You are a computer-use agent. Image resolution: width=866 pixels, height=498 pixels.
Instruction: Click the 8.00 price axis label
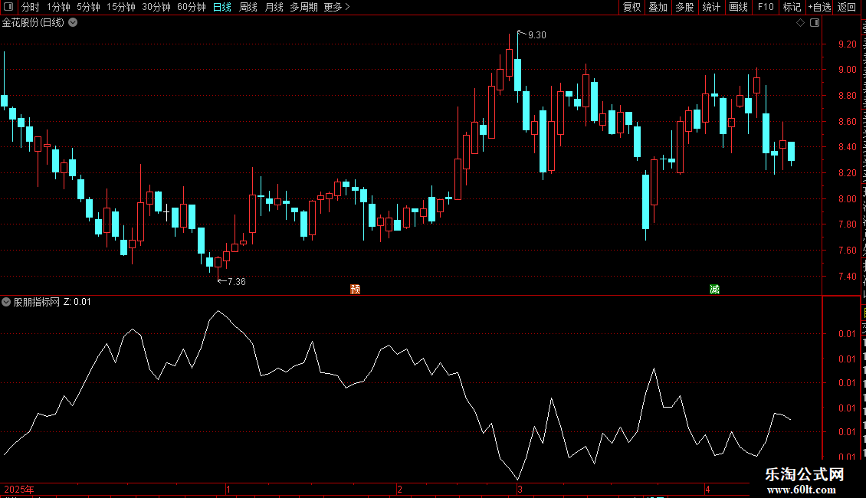(x=847, y=198)
